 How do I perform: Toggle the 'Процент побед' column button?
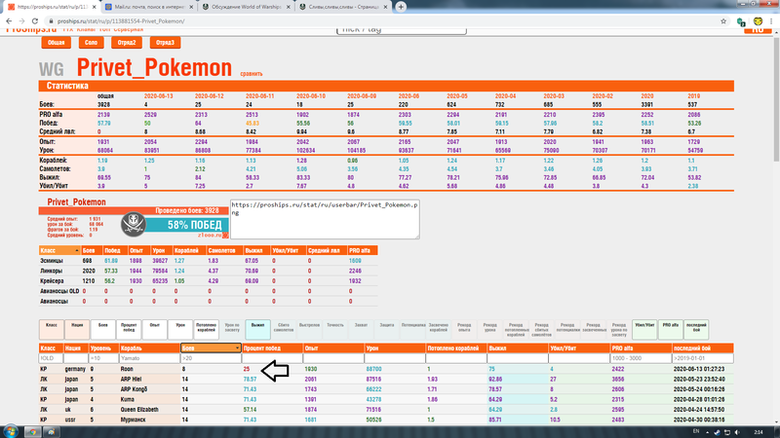pos(129,328)
